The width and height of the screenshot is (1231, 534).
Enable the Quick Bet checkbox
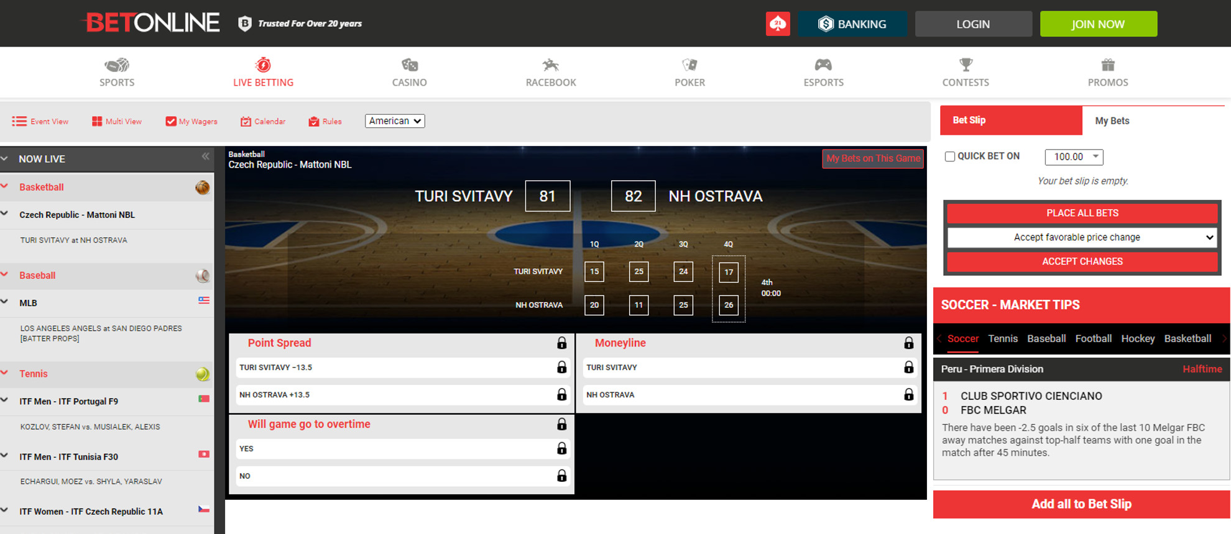950,156
